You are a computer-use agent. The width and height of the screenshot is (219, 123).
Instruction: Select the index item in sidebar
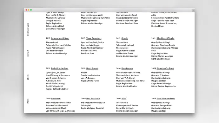(28, 101)
